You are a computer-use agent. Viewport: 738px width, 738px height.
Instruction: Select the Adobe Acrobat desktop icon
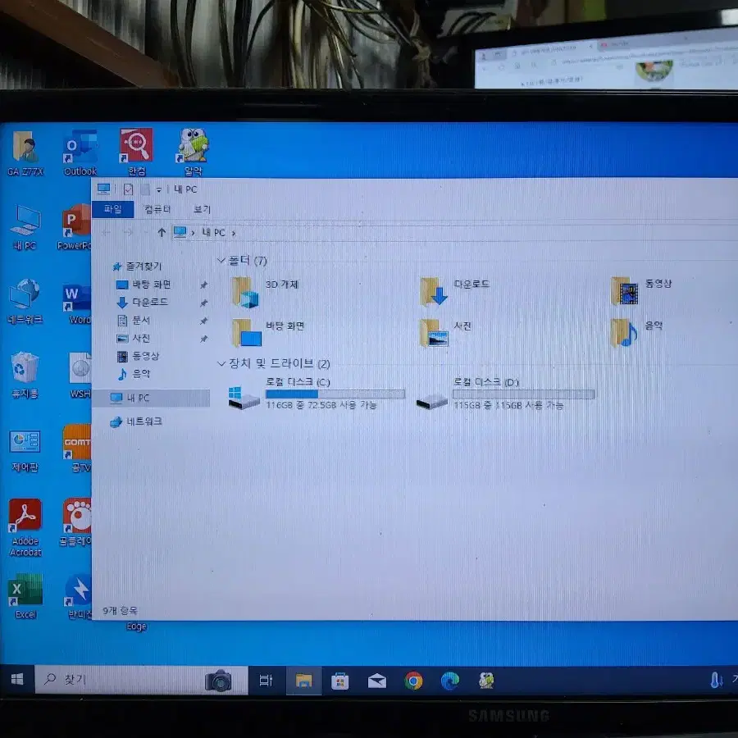pos(25,527)
